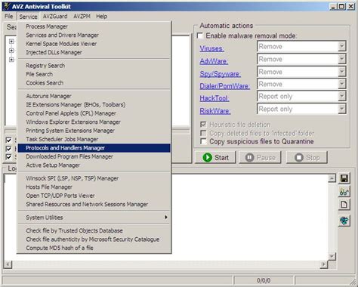This screenshot has width=358, height=287.
Task: Open IE Extensions Manager (BHOs, Toolbars)
Action: [x=94, y=105]
